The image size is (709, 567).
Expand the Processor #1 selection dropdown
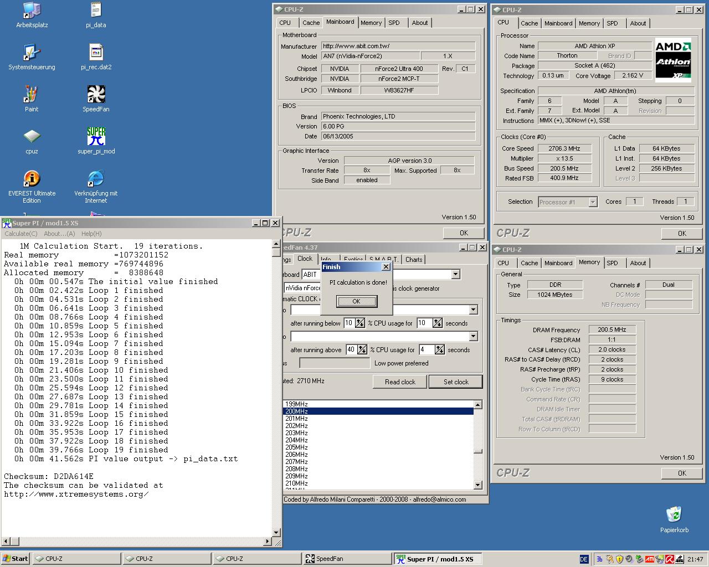pyautogui.click(x=593, y=202)
